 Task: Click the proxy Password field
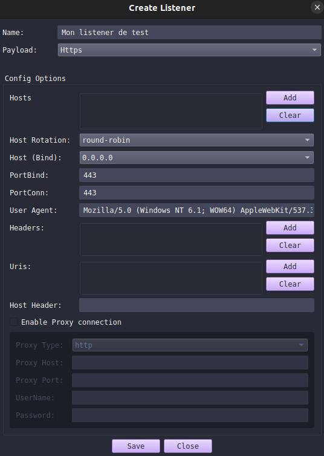190,415
